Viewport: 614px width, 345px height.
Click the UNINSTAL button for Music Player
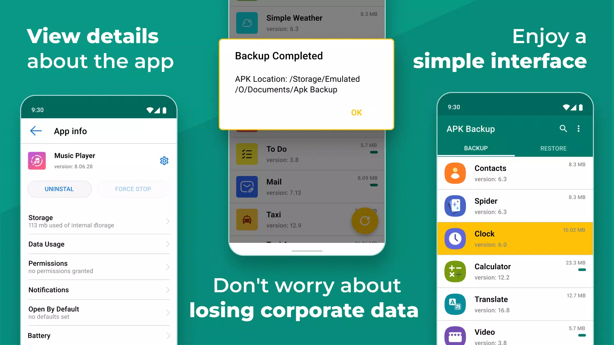[59, 189]
